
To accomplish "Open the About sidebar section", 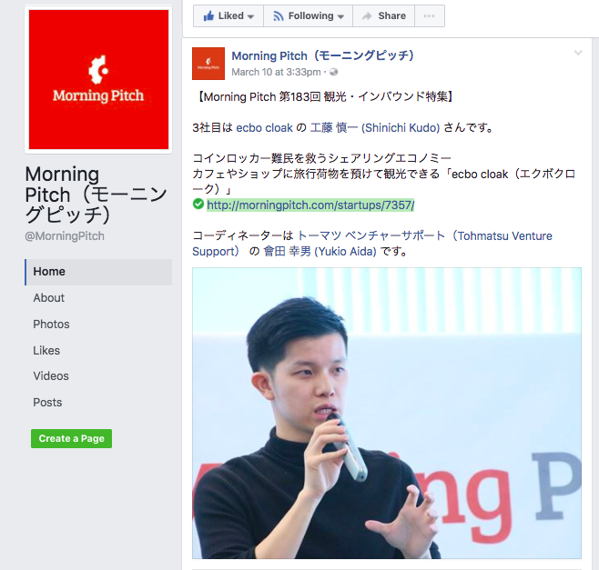I will [x=49, y=297].
